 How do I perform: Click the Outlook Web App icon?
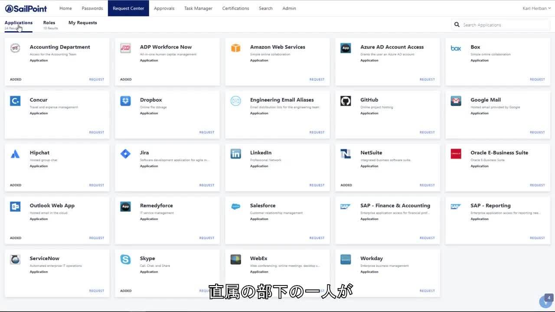tap(15, 207)
